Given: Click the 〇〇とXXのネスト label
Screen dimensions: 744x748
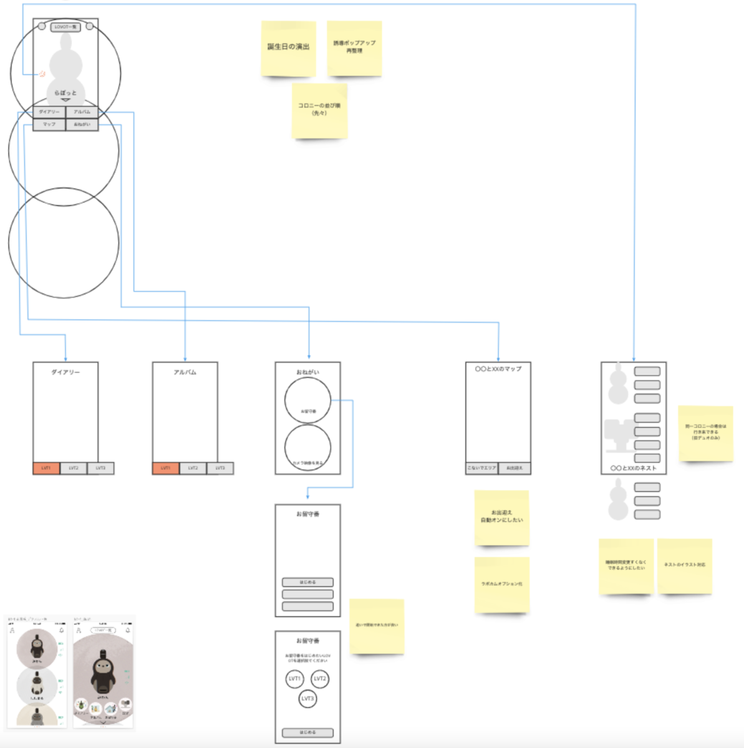Looking at the screenshot, I should (634, 468).
